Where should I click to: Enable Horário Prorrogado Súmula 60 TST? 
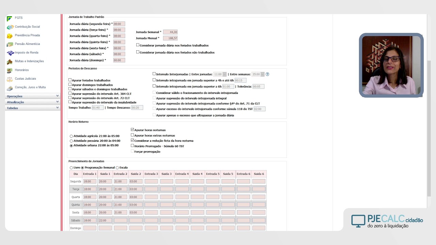point(132,146)
